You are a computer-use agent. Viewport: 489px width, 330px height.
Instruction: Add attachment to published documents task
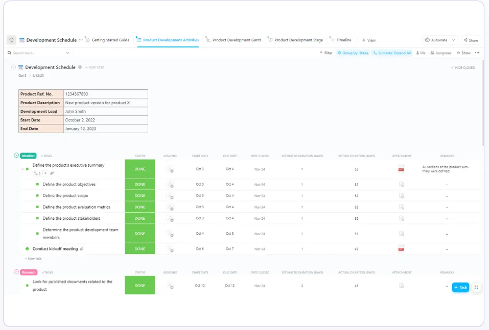pyautogui.click(x=402, y=286)
